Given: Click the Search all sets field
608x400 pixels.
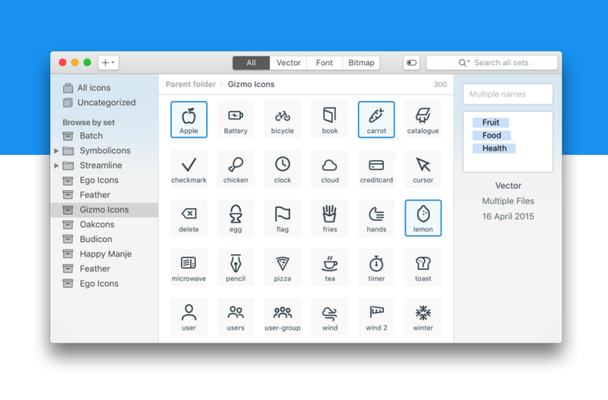Looking at the screenshot, I should coord(494,63).
